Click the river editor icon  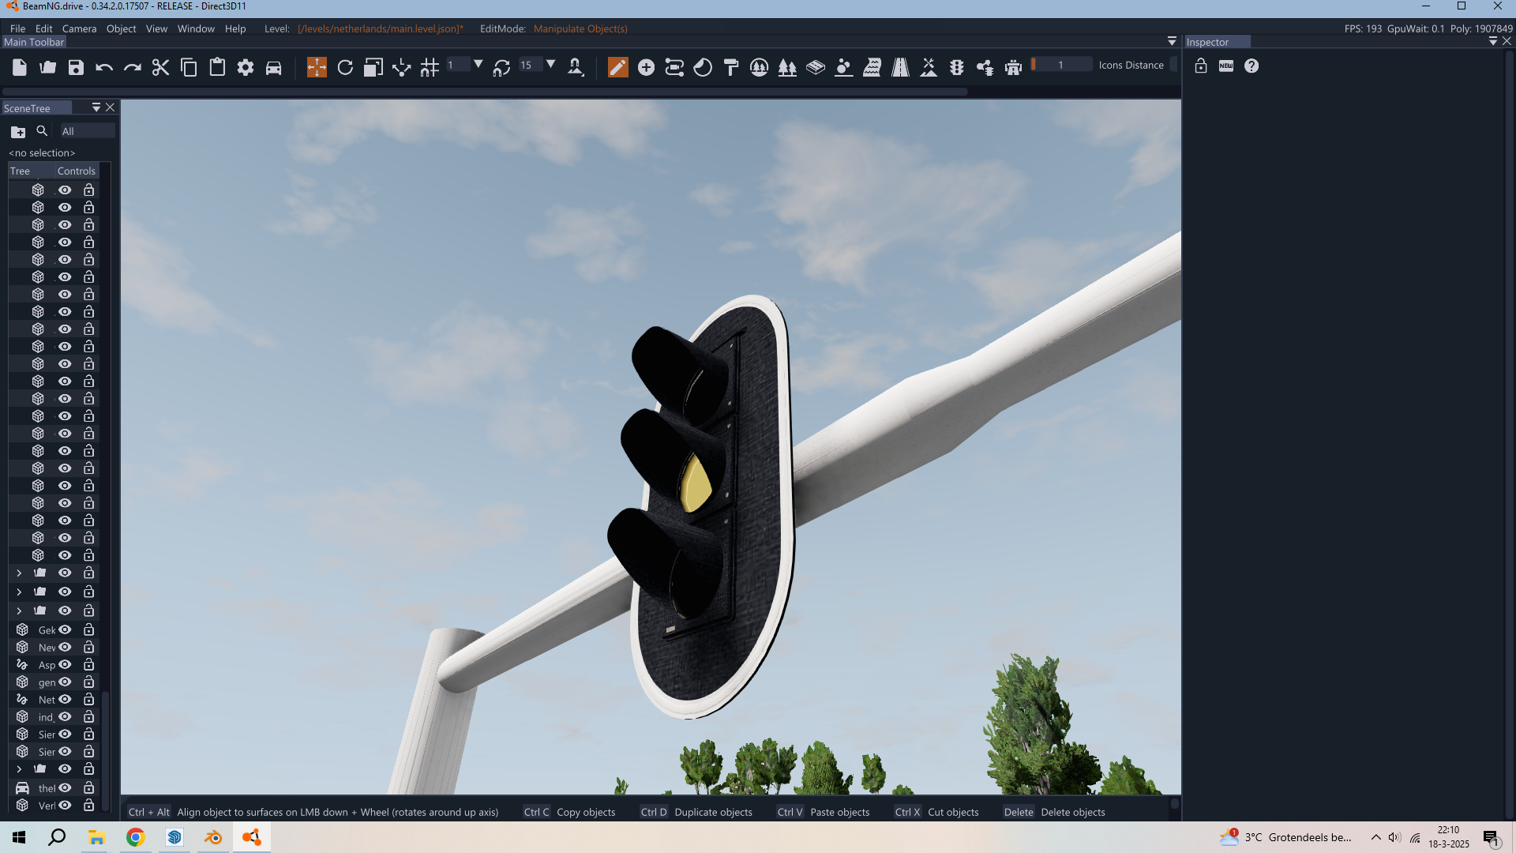(x=872, y=67)
